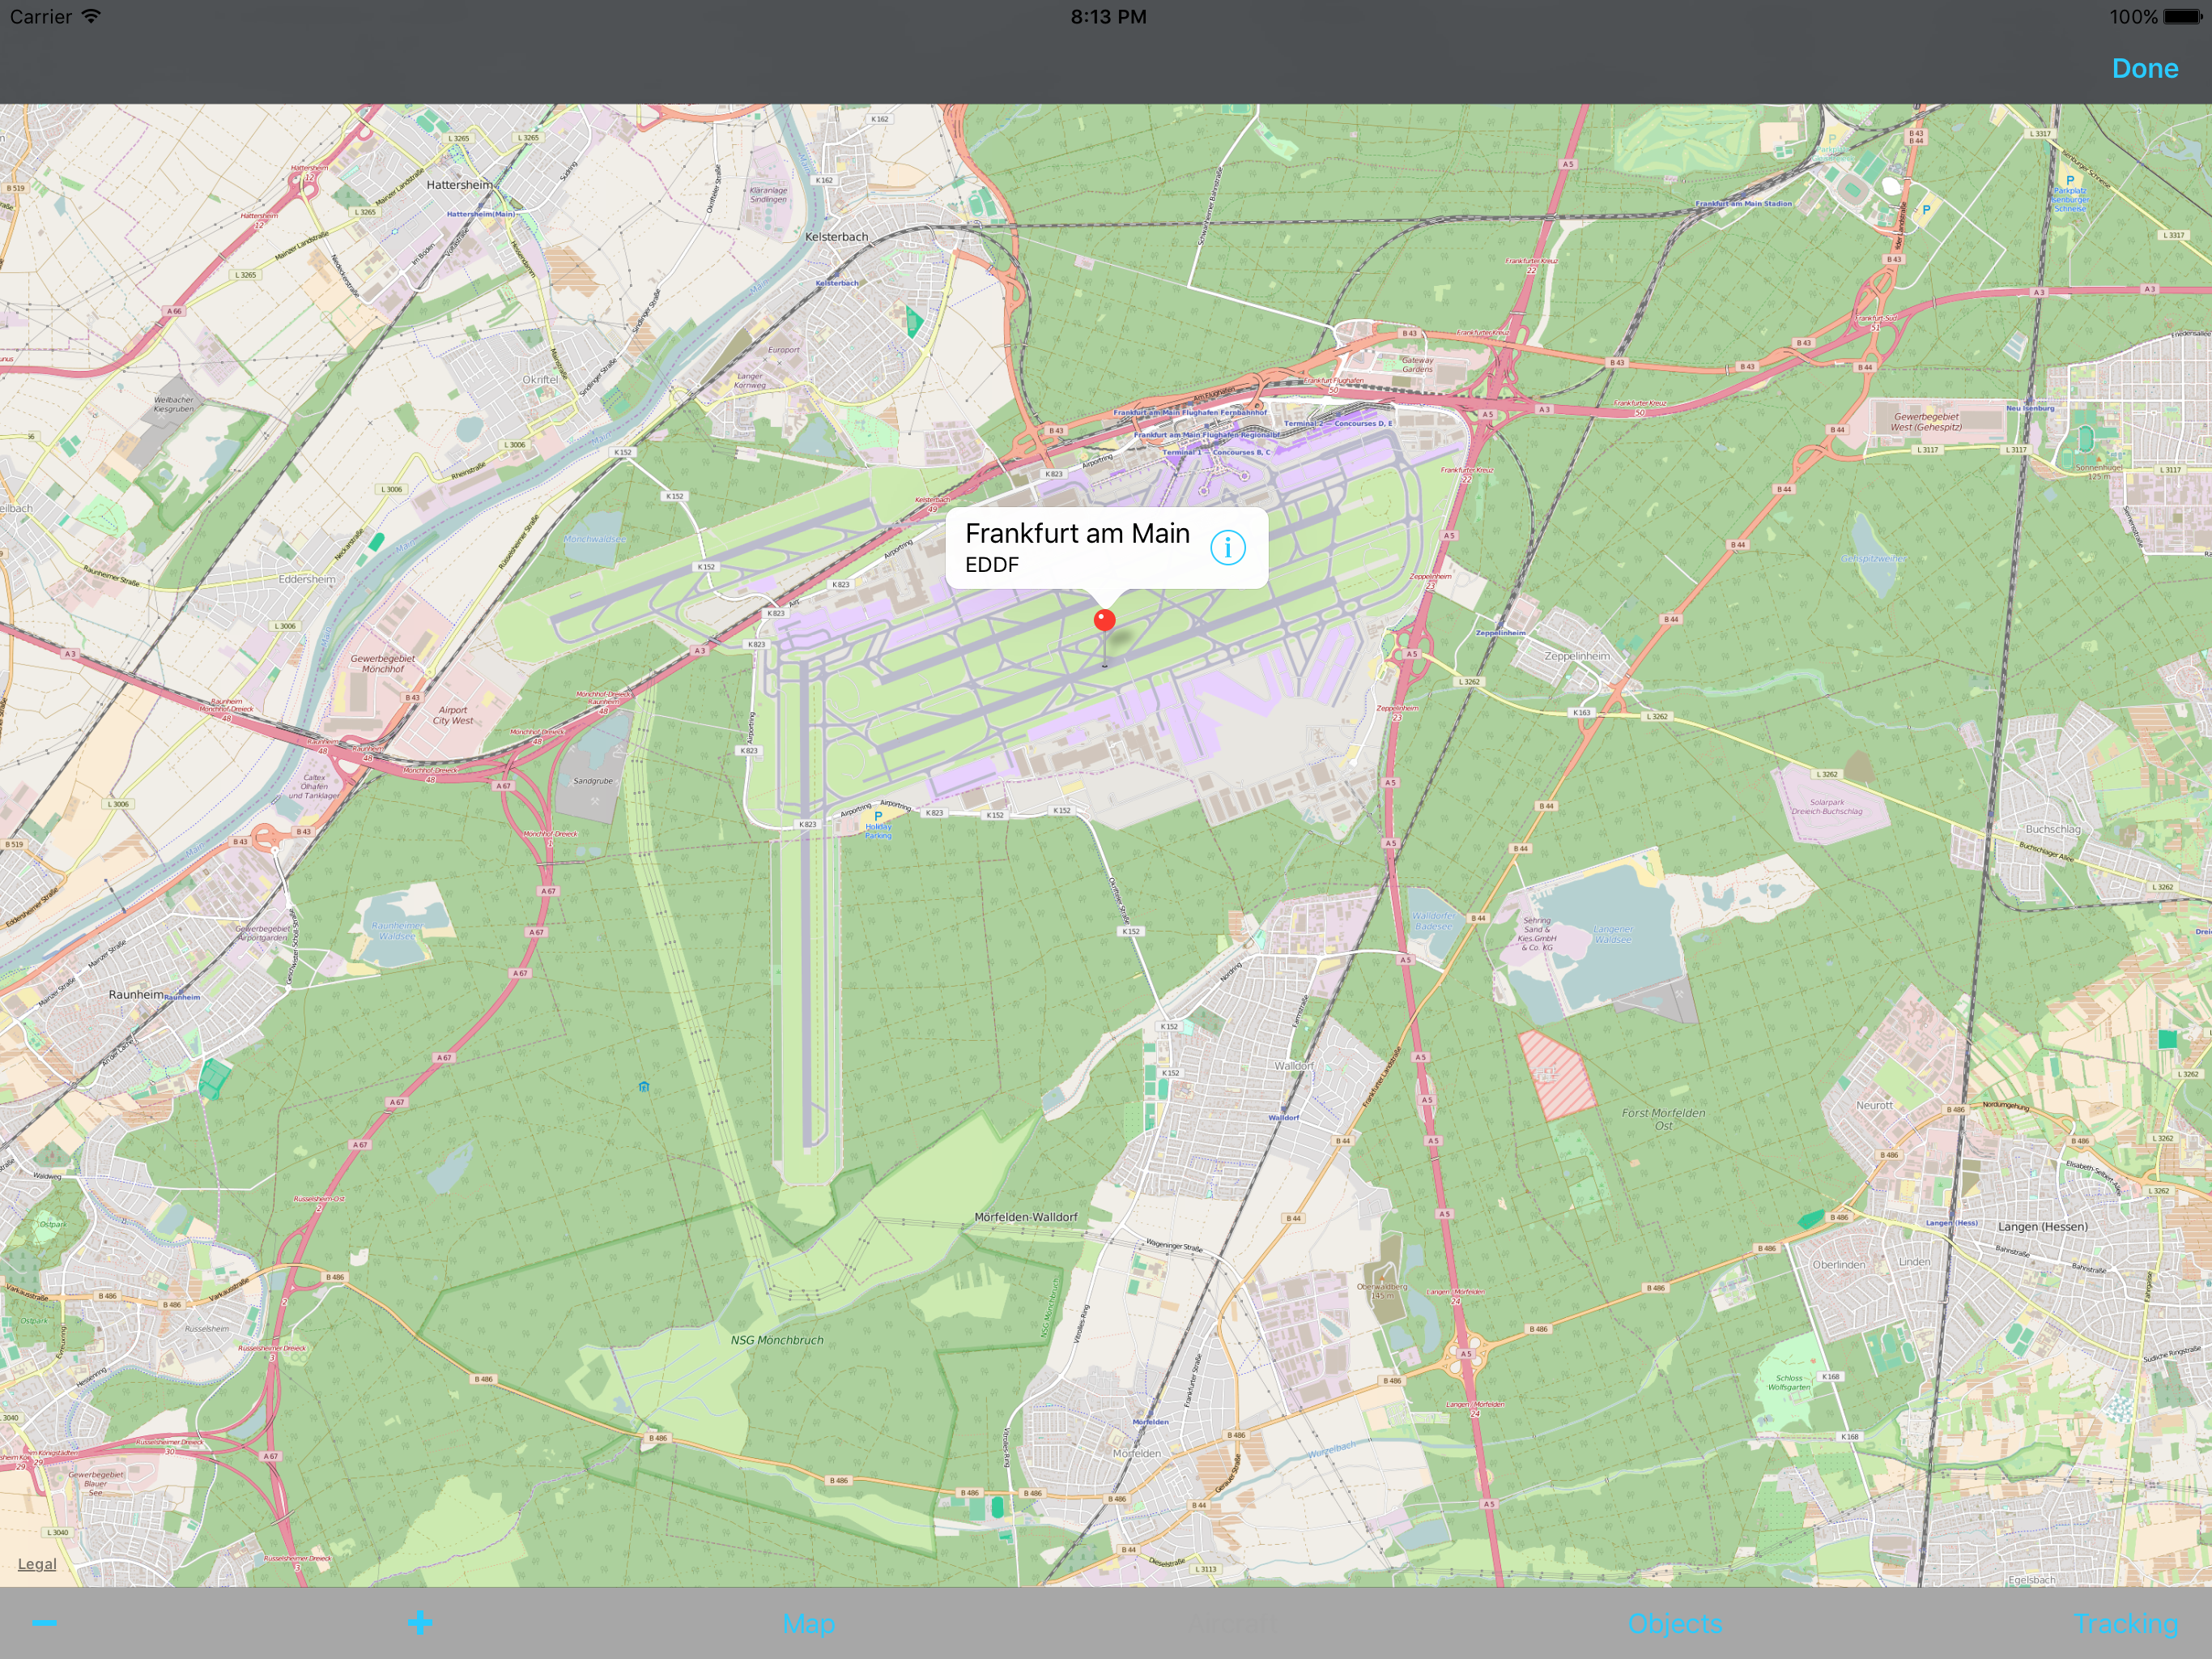
Task: Tap the minus zoom-out icon
Action: (x=44, y=1623)
